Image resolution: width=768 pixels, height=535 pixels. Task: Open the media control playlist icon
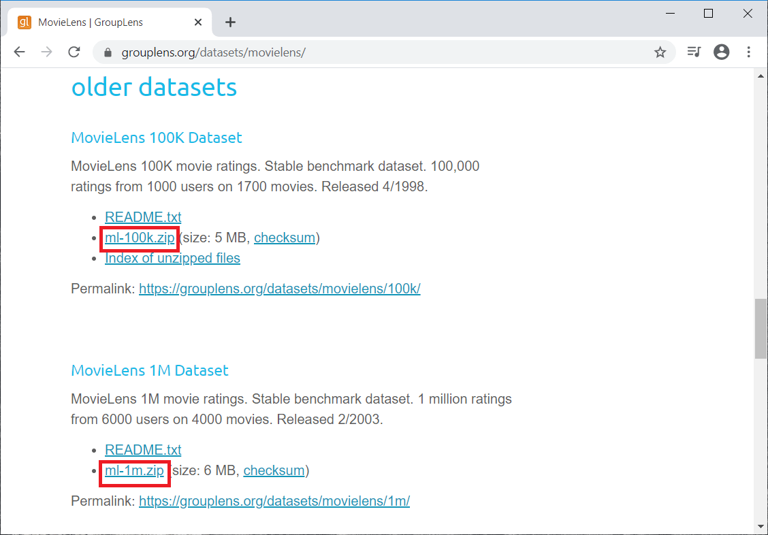[x=694, y=52]
